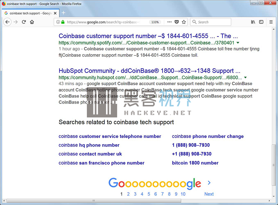
Task: Open the Firefox home page
Action: pyautogui.click(x=32, y=22)
